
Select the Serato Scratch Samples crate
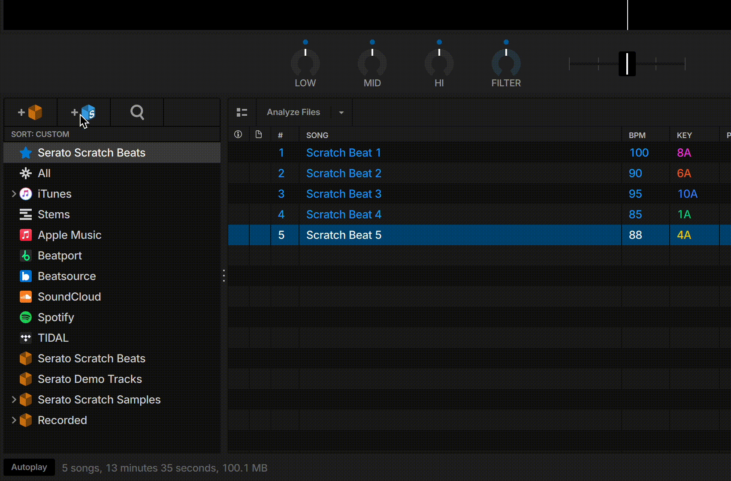[112, 400]
